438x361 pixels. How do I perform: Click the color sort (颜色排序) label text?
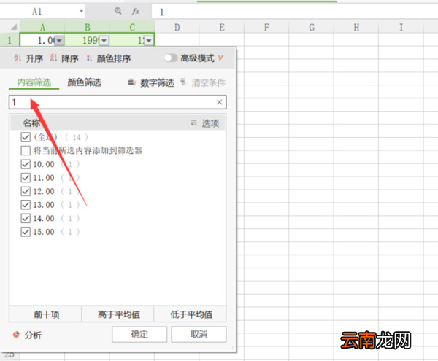pyautogui.click(x=114, y=58)
